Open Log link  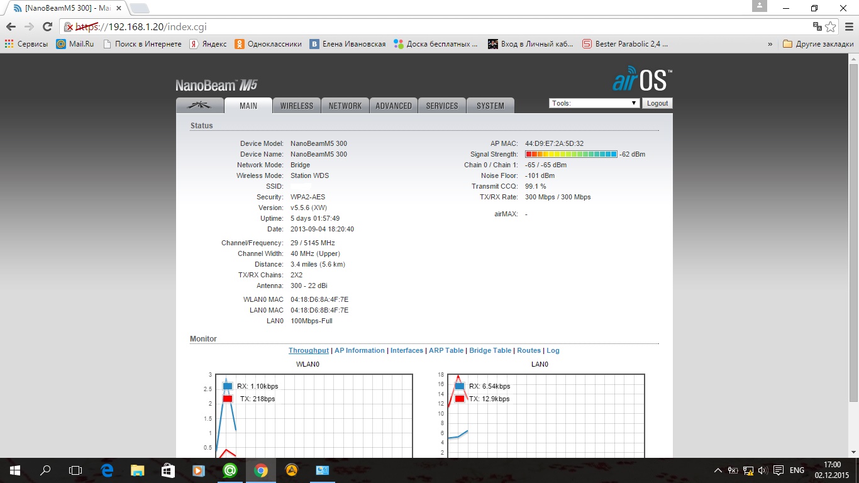(553, 350)
